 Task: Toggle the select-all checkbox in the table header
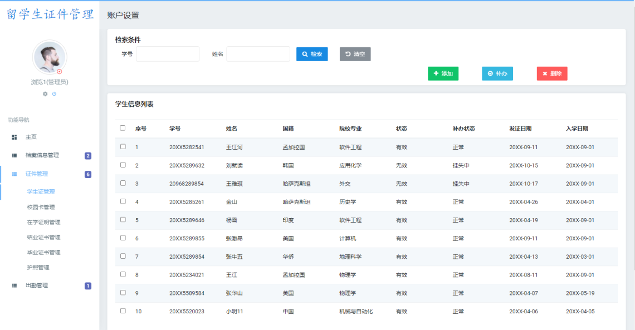[123, 128]
